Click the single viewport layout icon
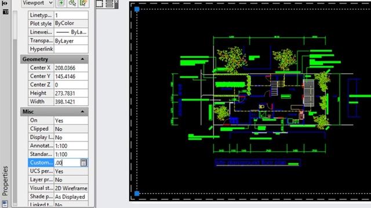 pyautogui.click(x=99, y=3)
